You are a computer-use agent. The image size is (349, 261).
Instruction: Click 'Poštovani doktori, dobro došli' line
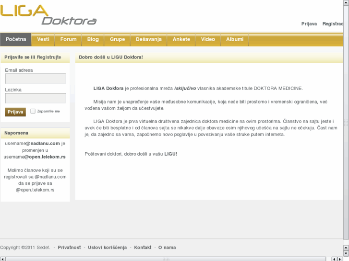[131, 154]
